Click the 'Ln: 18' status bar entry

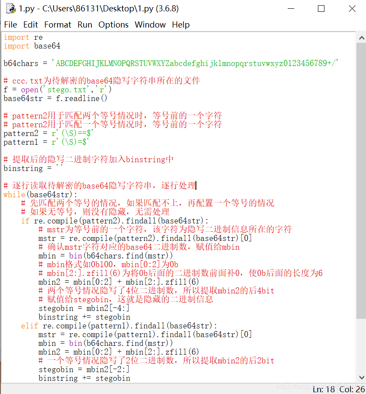click(324, 390)
